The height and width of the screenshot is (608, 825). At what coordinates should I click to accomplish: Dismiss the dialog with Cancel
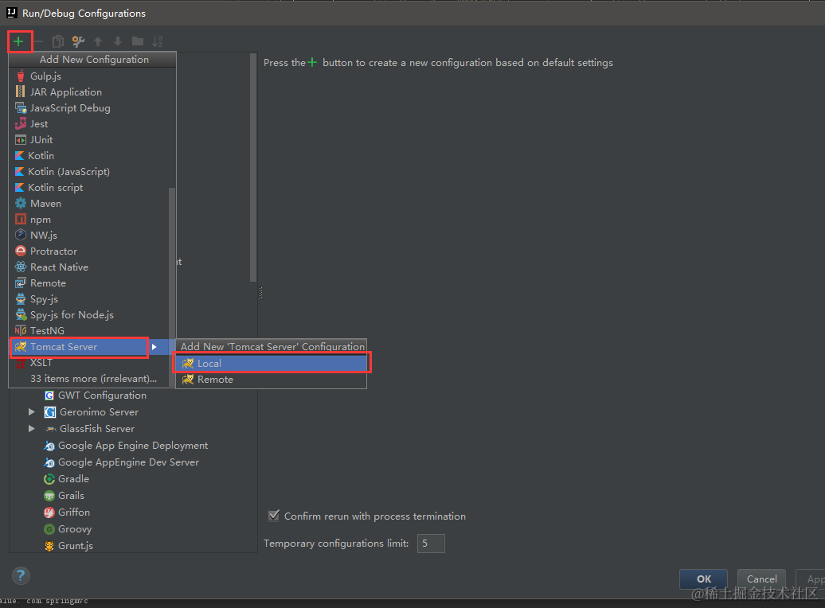[x=760, y=579]
